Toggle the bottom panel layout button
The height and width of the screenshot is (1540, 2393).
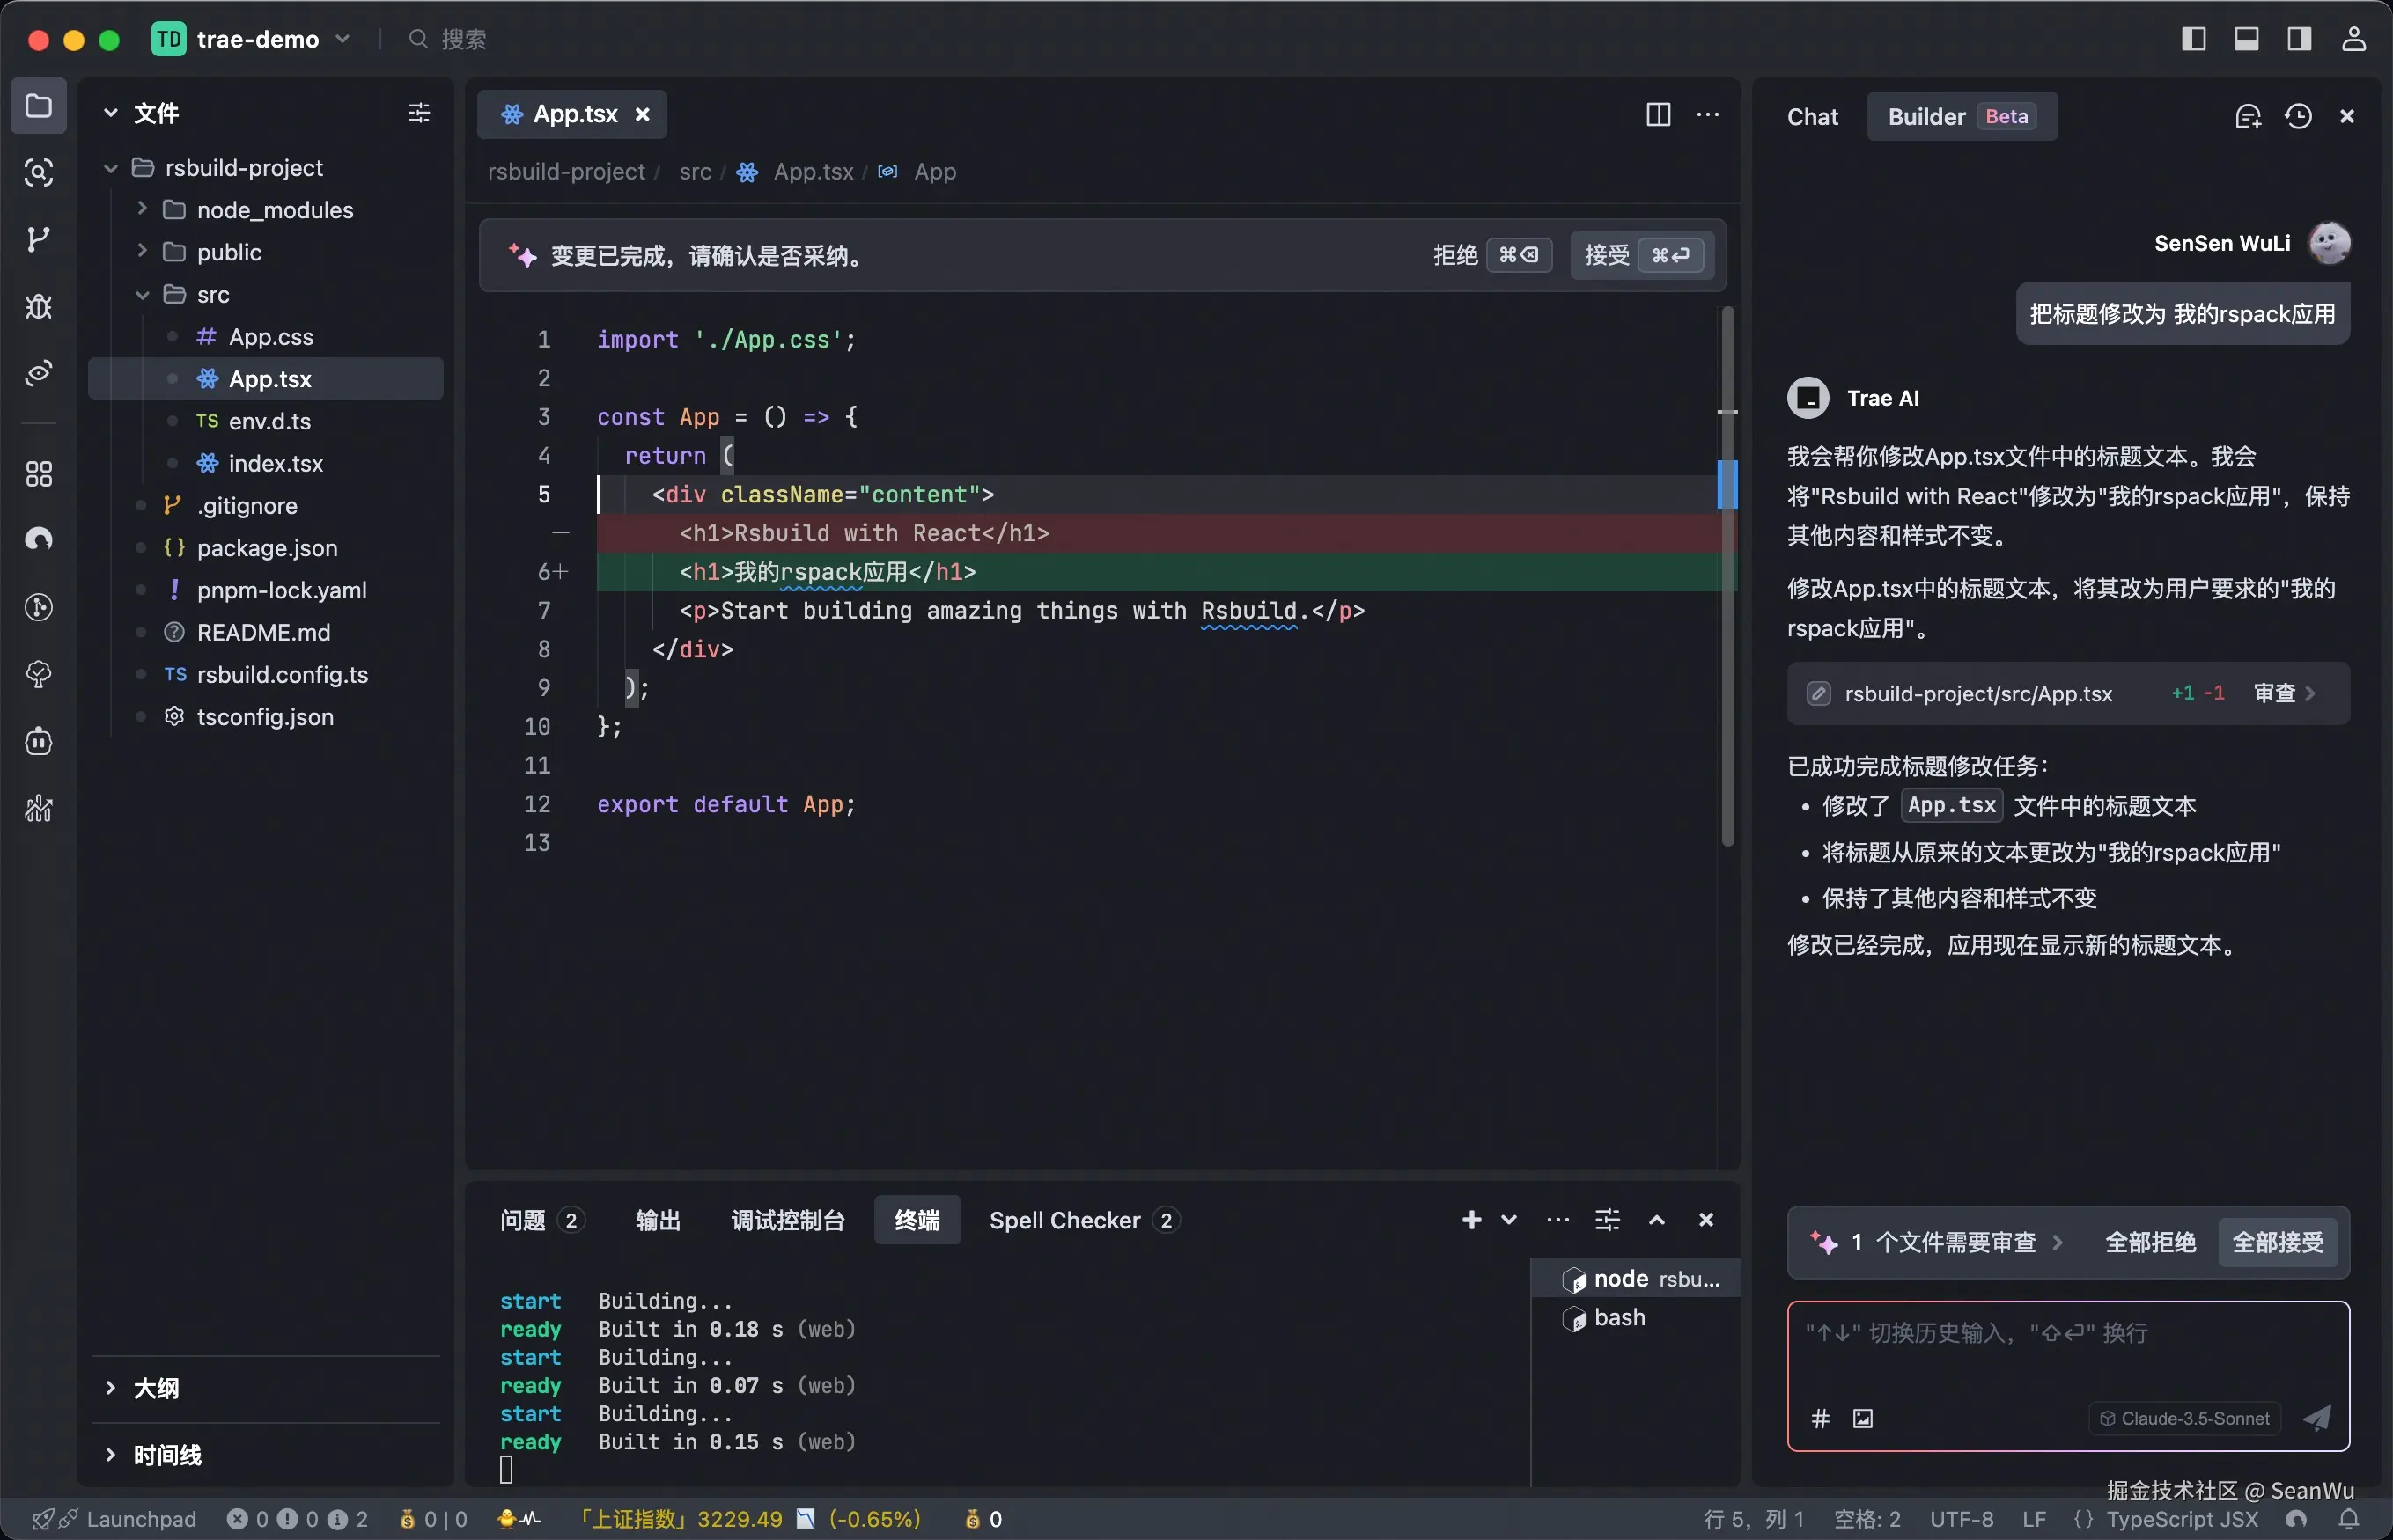click(x=2246, y=39)
